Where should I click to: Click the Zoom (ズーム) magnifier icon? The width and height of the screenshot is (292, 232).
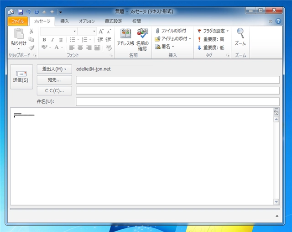tap(240, 33)
